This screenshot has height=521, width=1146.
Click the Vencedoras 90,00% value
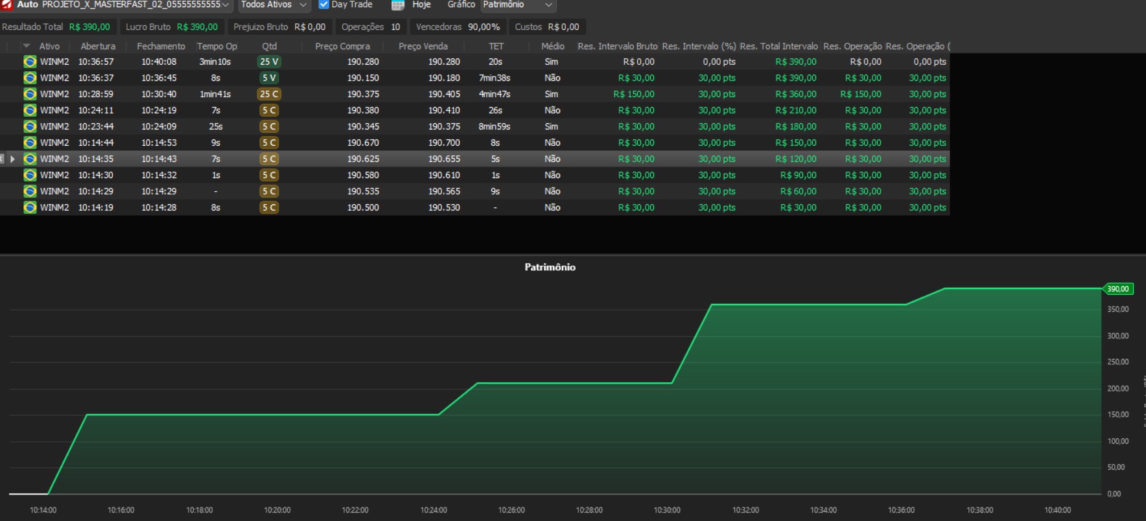point(484,27)
